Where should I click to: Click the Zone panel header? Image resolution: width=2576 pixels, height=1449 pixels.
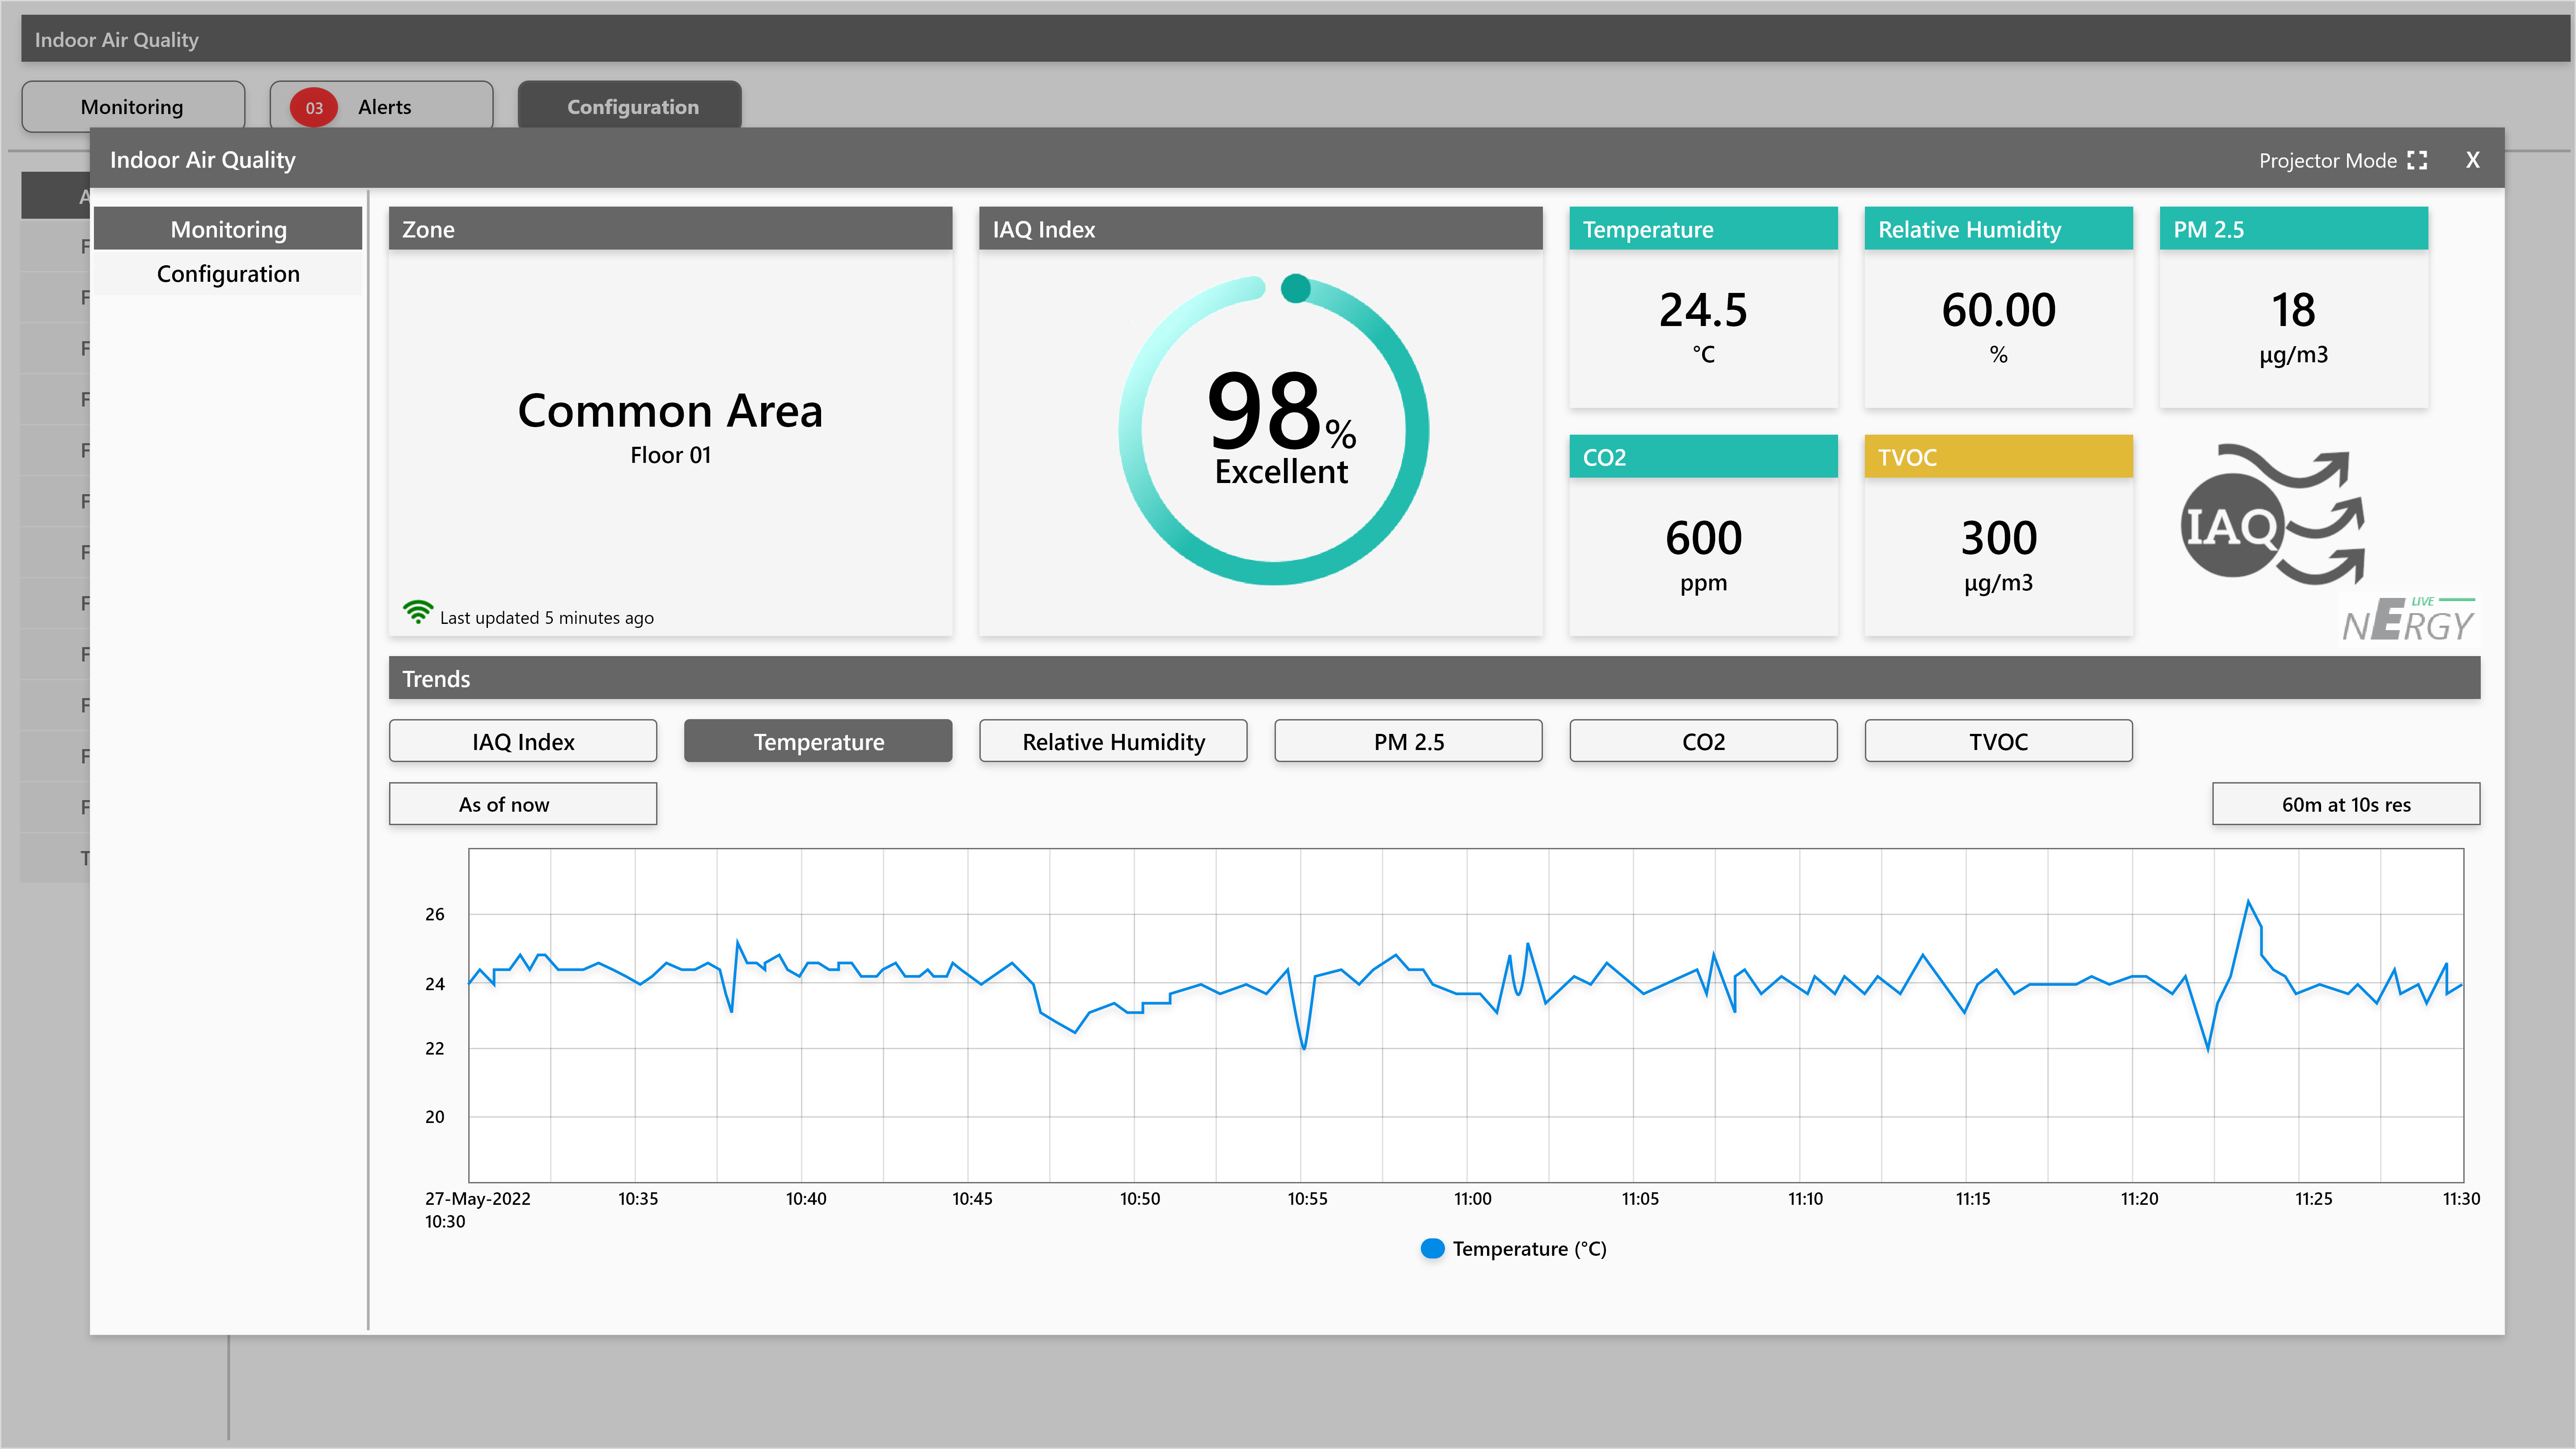(670, 229)
